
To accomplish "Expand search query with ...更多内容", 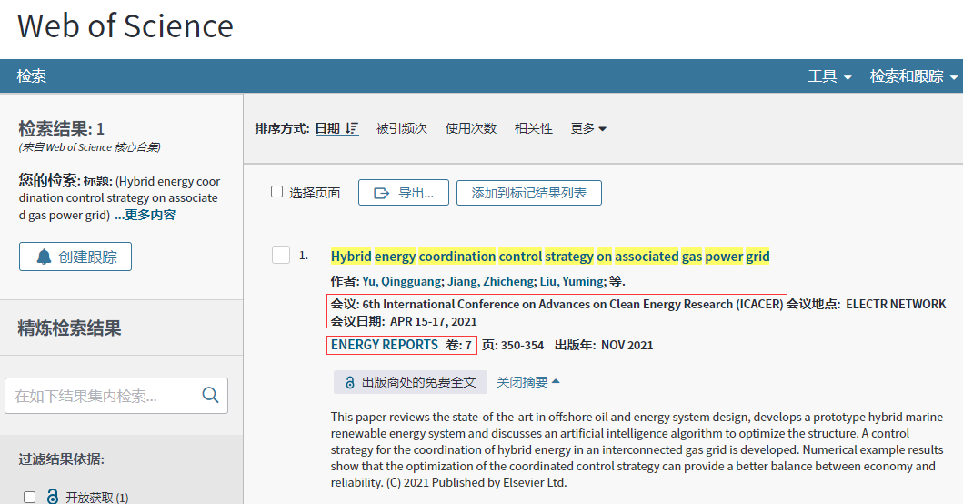I will point(145,215).
